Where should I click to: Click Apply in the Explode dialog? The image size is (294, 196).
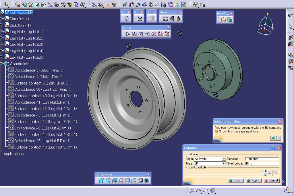click(253, 181)
